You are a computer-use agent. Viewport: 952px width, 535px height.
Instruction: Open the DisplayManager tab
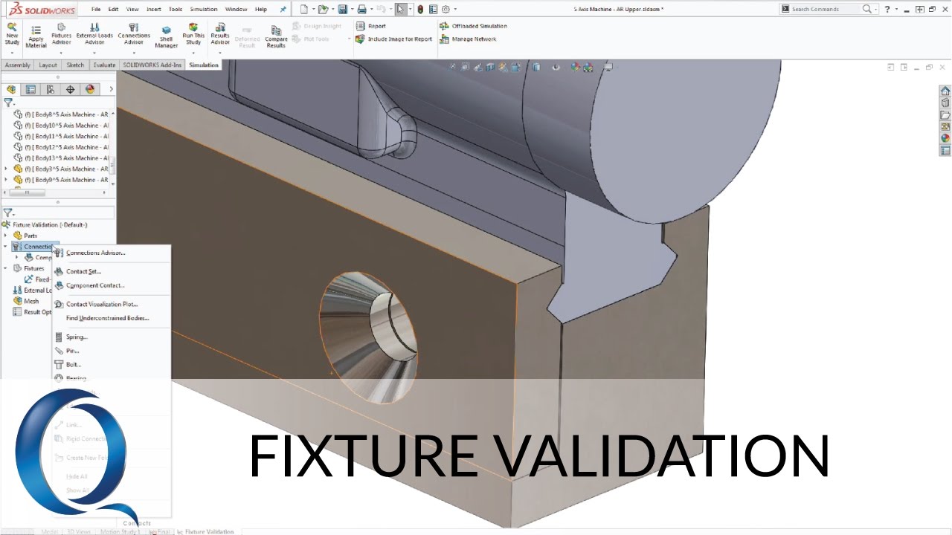point(91,89)
